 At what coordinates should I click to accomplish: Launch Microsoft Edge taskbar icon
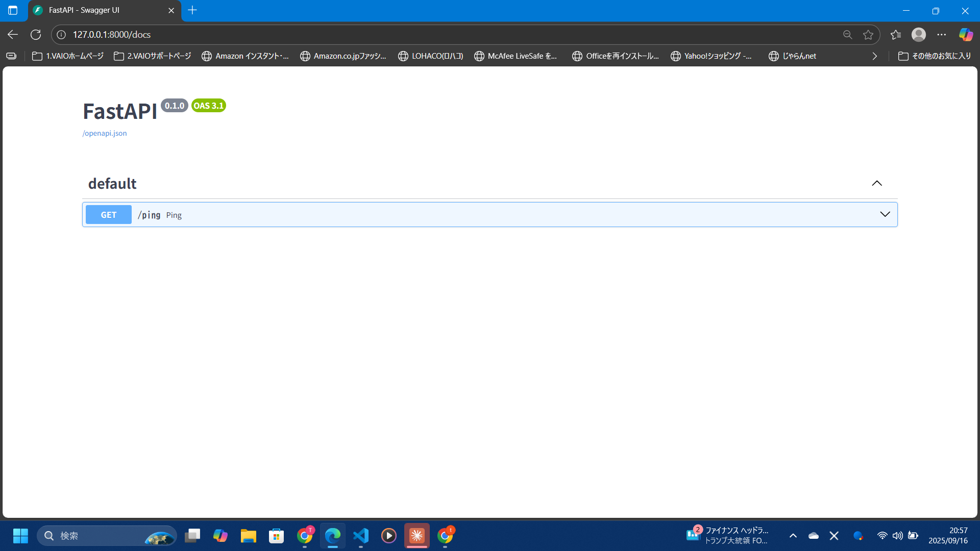(x=332, y=536)
